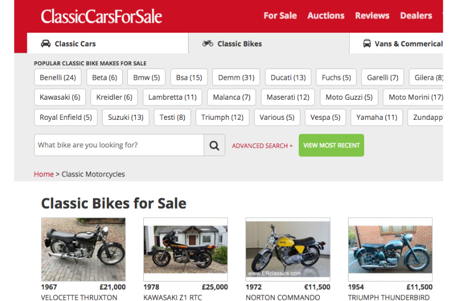Click the View Most Recent button

pos(331,145)
